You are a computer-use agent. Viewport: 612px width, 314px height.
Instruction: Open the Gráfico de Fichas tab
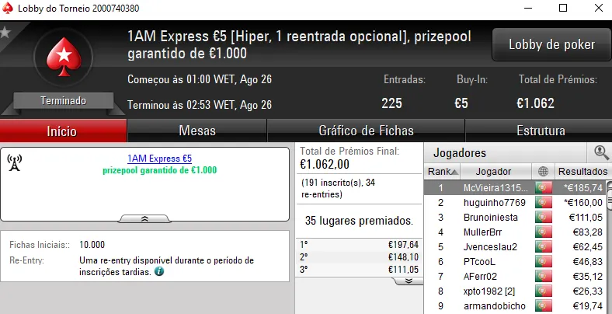[366, 131]
